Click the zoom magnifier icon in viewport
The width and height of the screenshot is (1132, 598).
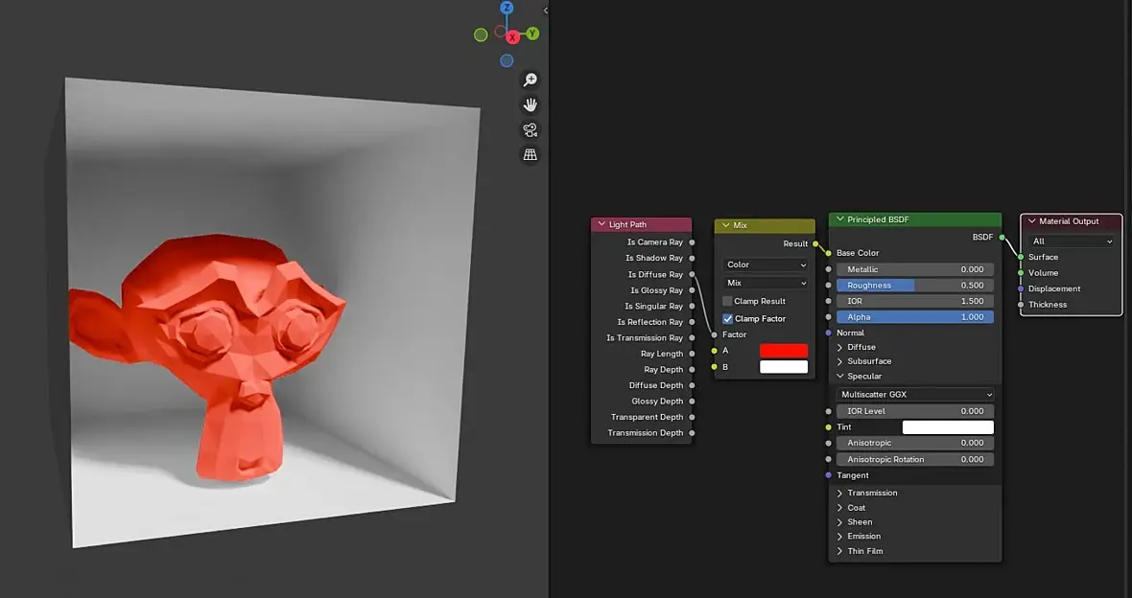point(530,80)
